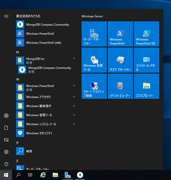Open the Windows PowerShell folder entry
The image size is (171, 180).
click(46, 88)
